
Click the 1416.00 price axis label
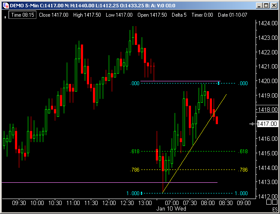point(268,139)
